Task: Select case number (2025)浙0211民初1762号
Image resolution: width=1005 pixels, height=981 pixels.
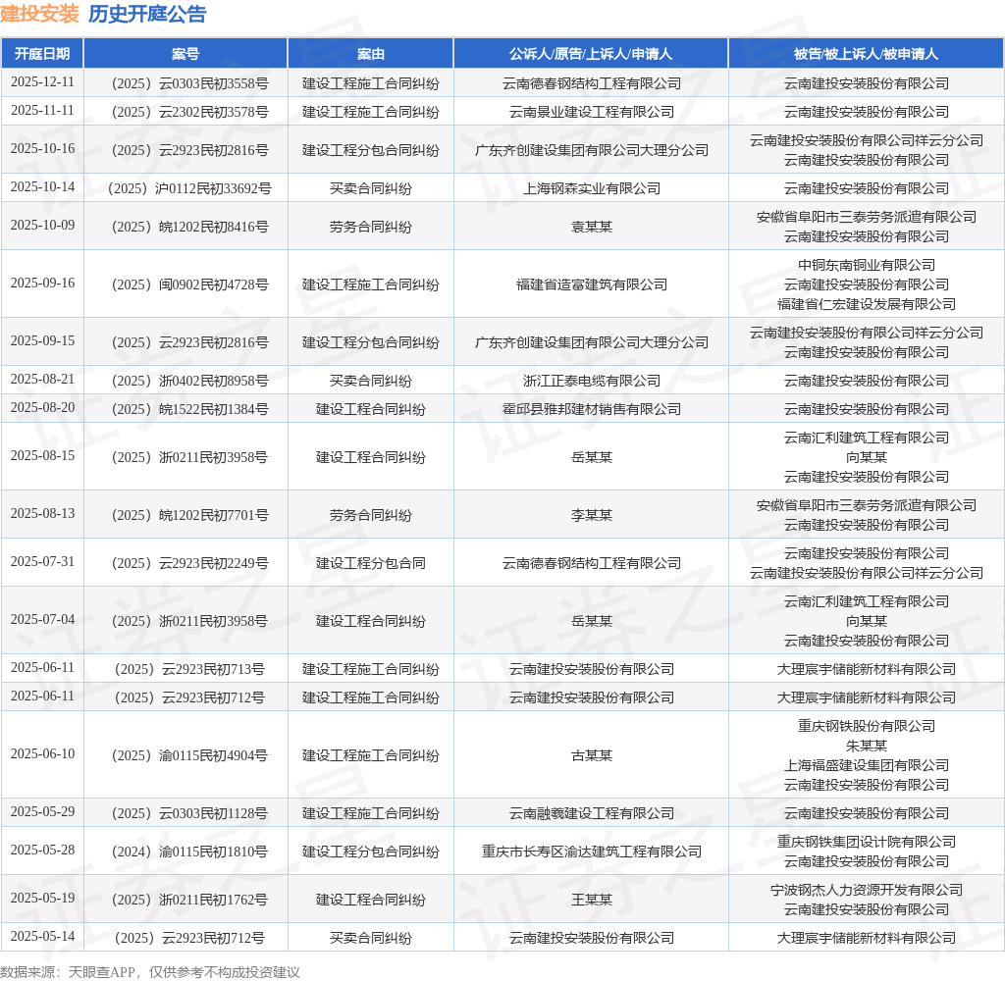Action: [189, 900]
